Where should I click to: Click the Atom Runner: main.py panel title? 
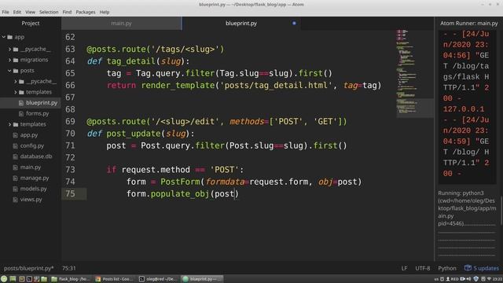pyautogui.click(x=468, y=23)
